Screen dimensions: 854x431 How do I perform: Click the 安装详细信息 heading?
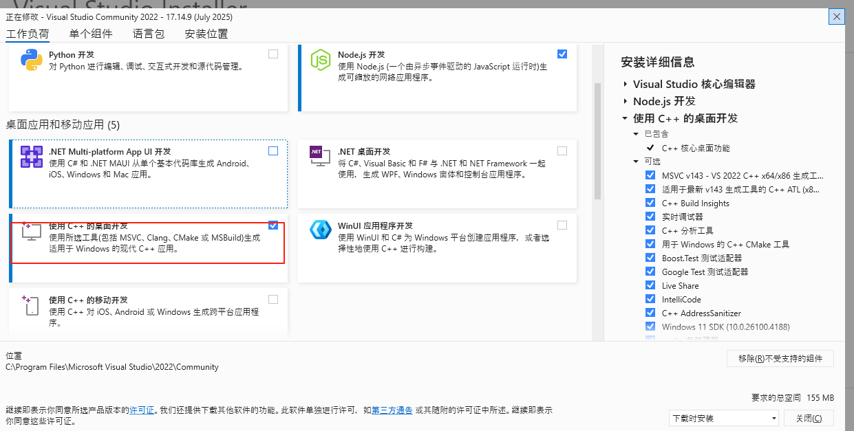tap(658, 62)
